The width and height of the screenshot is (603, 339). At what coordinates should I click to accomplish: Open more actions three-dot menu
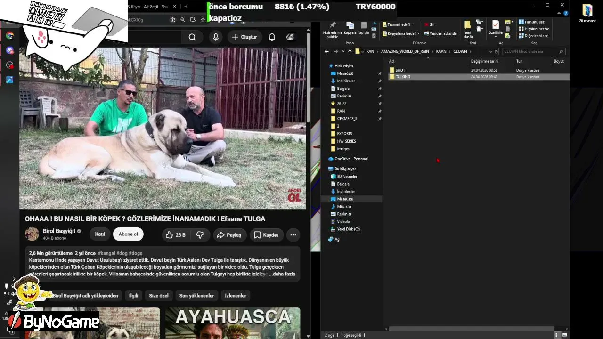(x=293, y=235)
